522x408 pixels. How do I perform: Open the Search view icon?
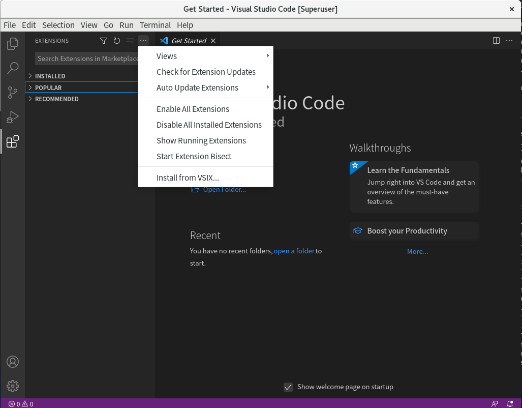13,68
